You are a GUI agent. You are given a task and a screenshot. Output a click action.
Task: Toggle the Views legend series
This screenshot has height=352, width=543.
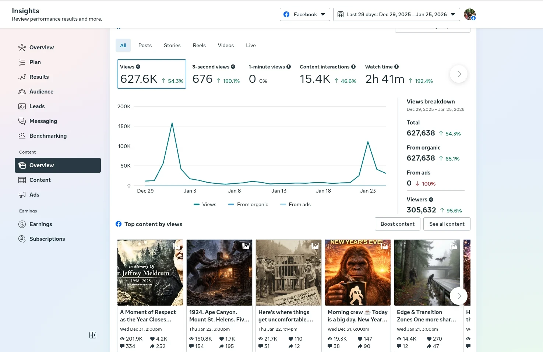point(205,204)
